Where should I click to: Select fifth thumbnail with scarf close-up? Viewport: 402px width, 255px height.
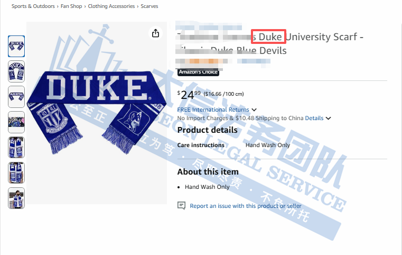pyautogui.click(x=16, y=148)
